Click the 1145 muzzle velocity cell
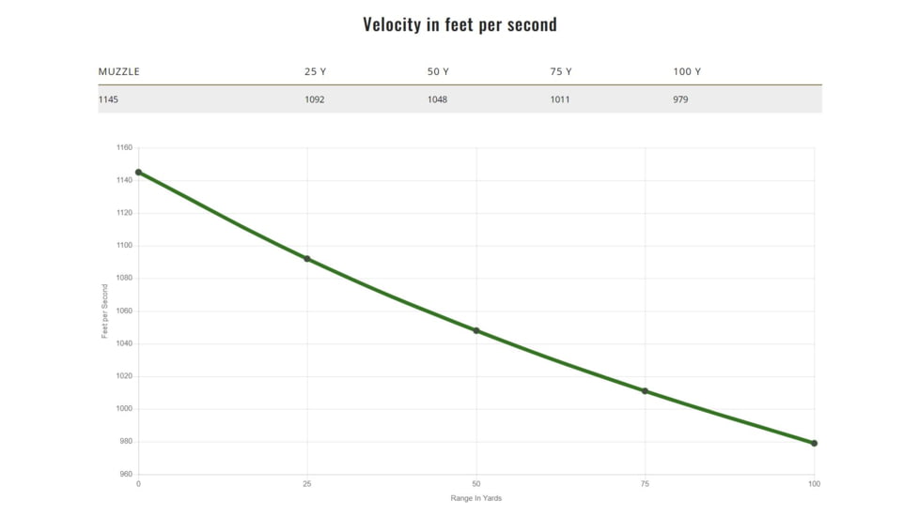Viewport: 919px width, 516px height. click(108, 99)
